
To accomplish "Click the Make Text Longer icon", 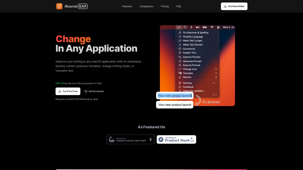I will (x=180, y=41).
